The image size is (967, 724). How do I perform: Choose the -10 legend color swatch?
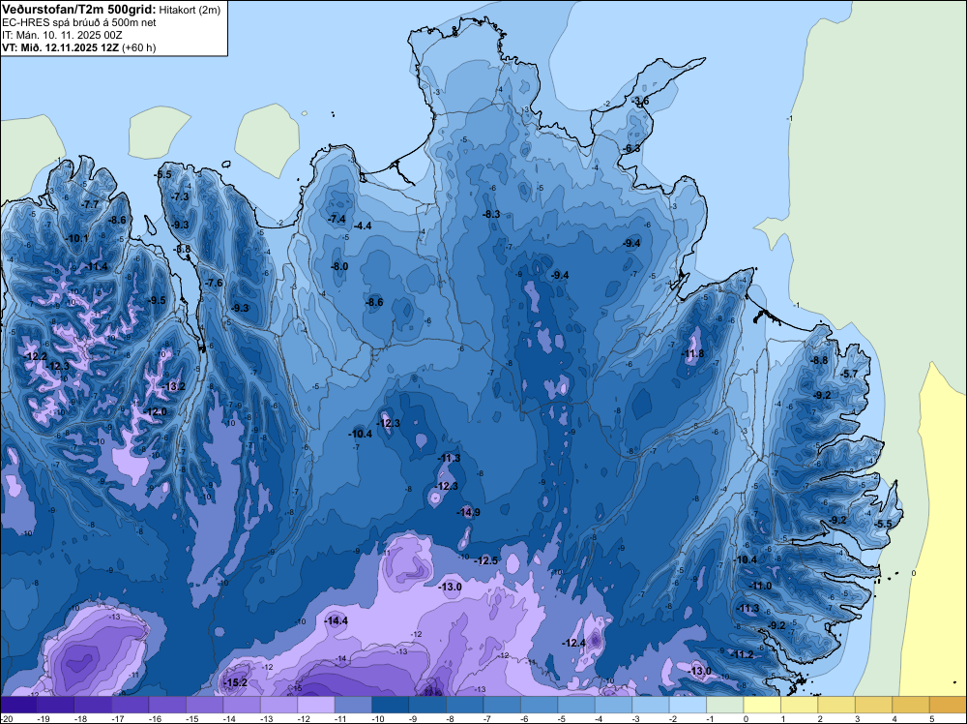click(x=391, y=704)
